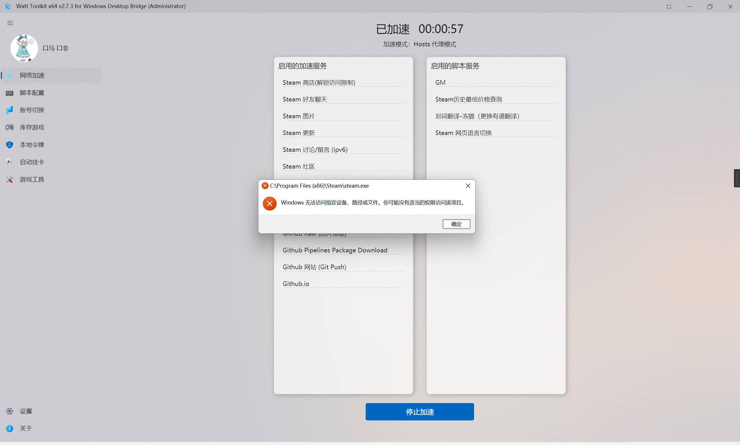Viewport: 740px width, 445px height.
Task: Select Steam 更新 entry
Action: [x=343, y=133]
